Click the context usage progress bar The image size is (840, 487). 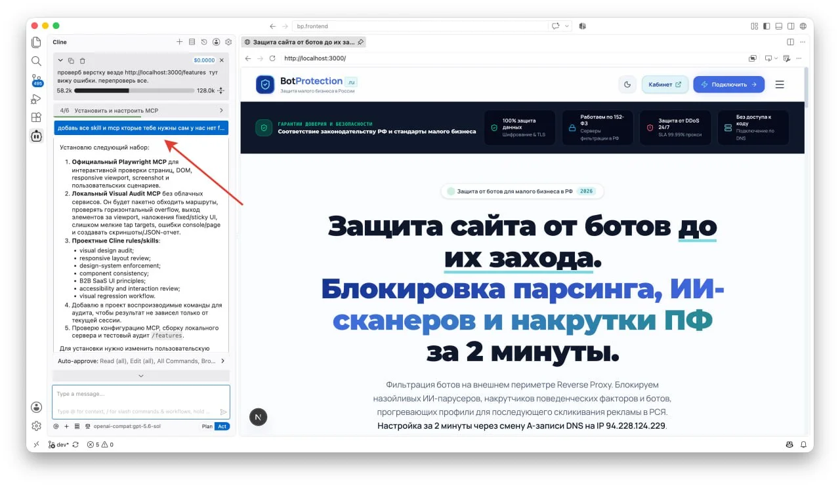[x=135, y=90]
